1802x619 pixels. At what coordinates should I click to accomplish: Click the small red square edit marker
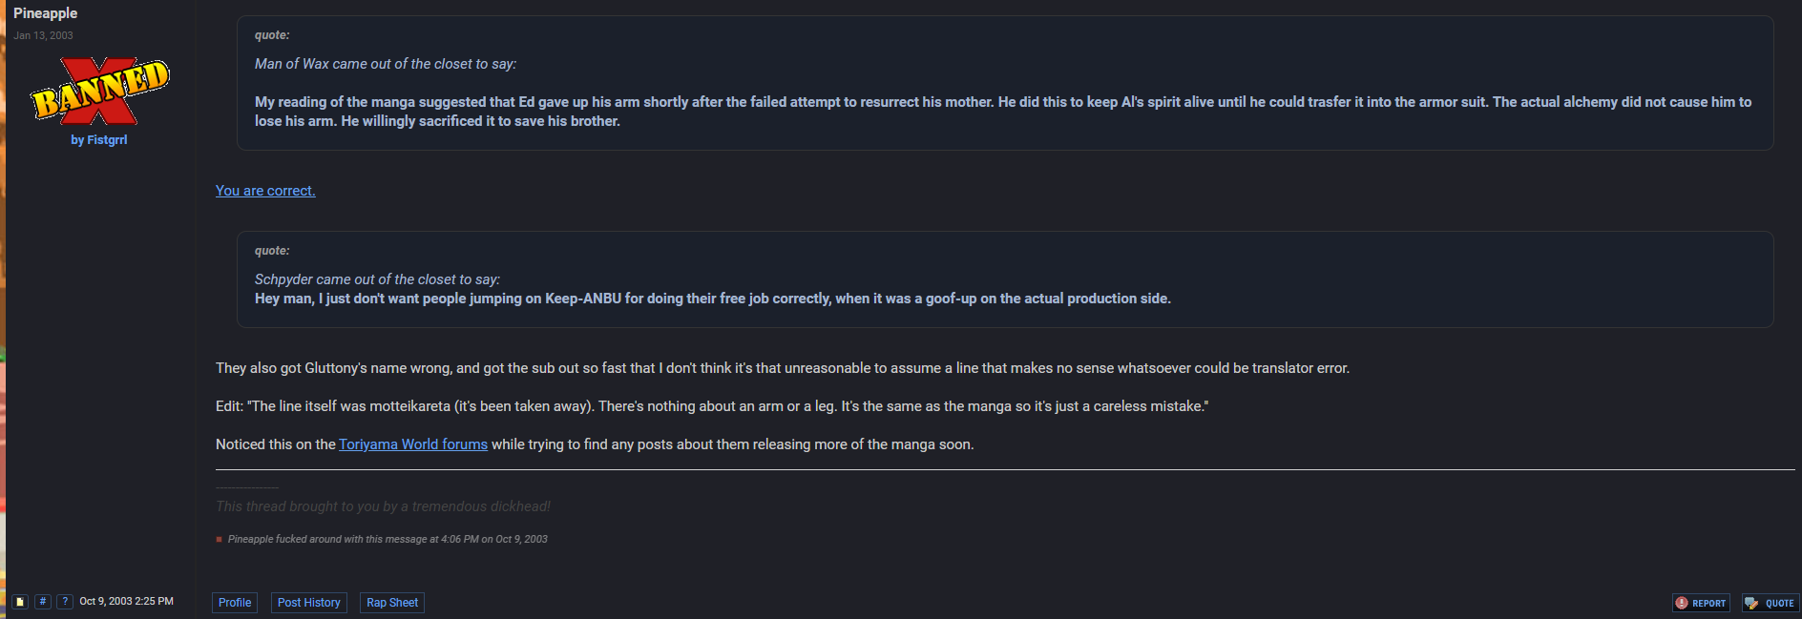pyautogui.click(x=220, y=540)
